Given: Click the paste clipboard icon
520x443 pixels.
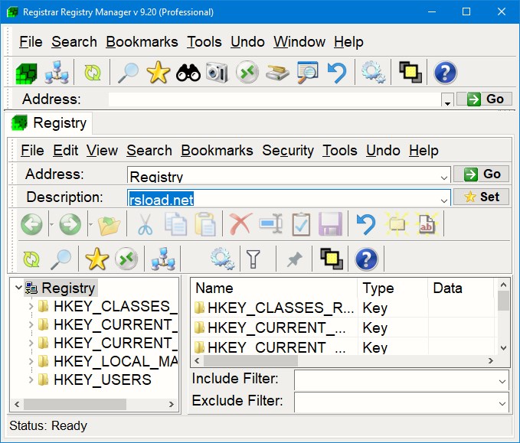Looking at the screenshot, I should pyautogui.click(x=205, y=224).
